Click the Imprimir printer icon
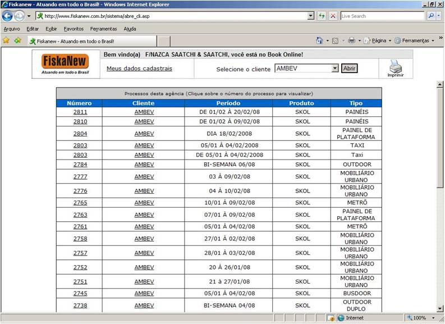 click(x=395, y=68)
